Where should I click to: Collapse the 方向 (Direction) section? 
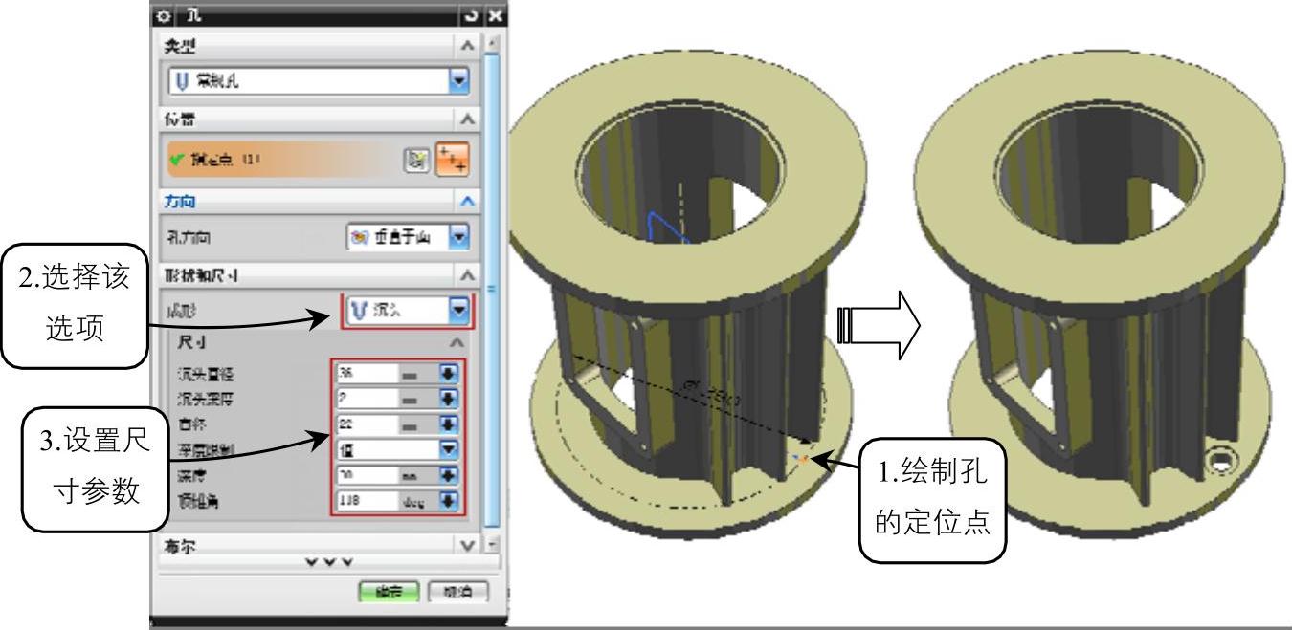point(466,202)
